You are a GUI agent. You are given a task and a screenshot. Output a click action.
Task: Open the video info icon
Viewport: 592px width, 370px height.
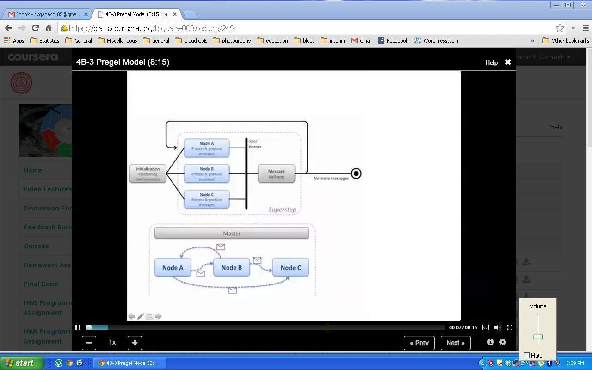[490, 342]
